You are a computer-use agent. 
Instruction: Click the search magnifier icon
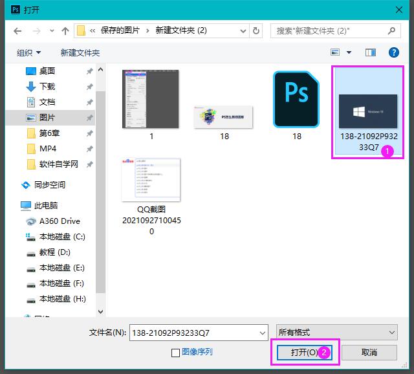pos(391,31)
